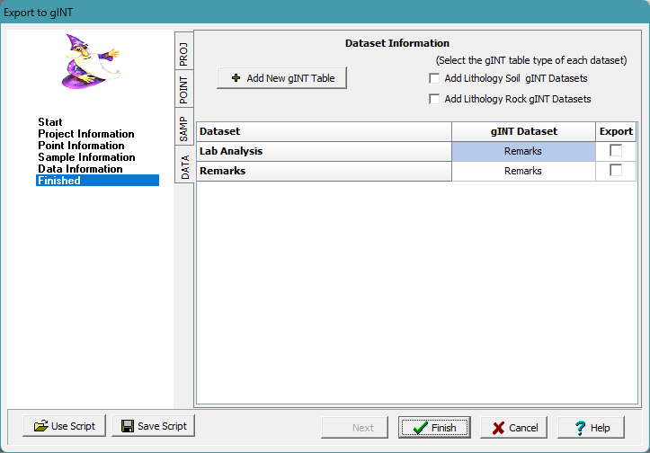Click the Save Script button
650x453 pixels.
click(x=153, y=426)
